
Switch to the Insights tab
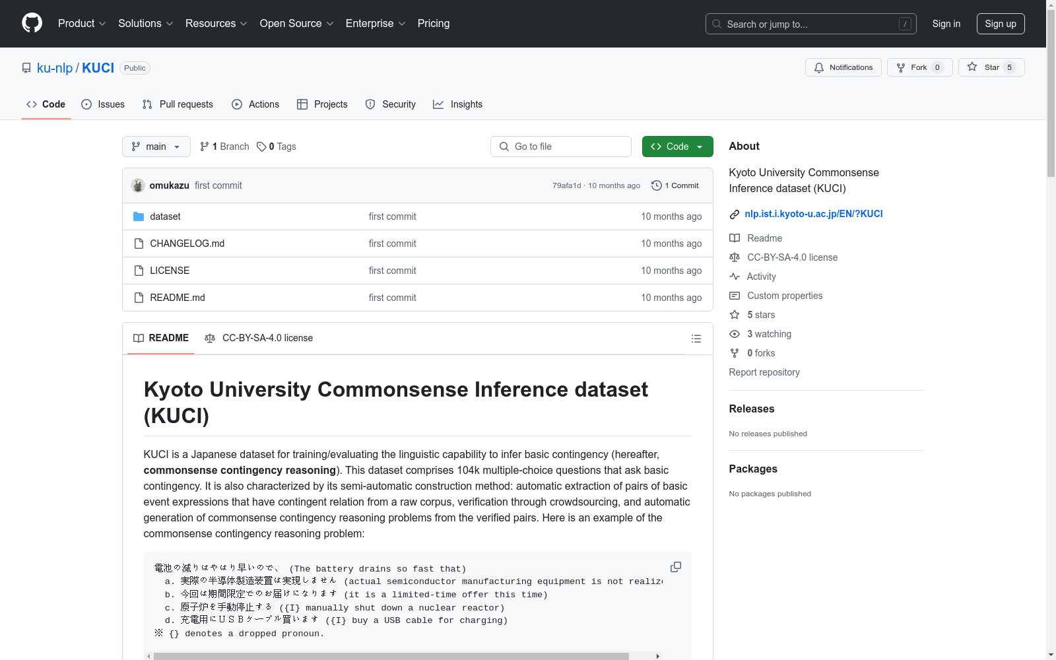[457, 104]
